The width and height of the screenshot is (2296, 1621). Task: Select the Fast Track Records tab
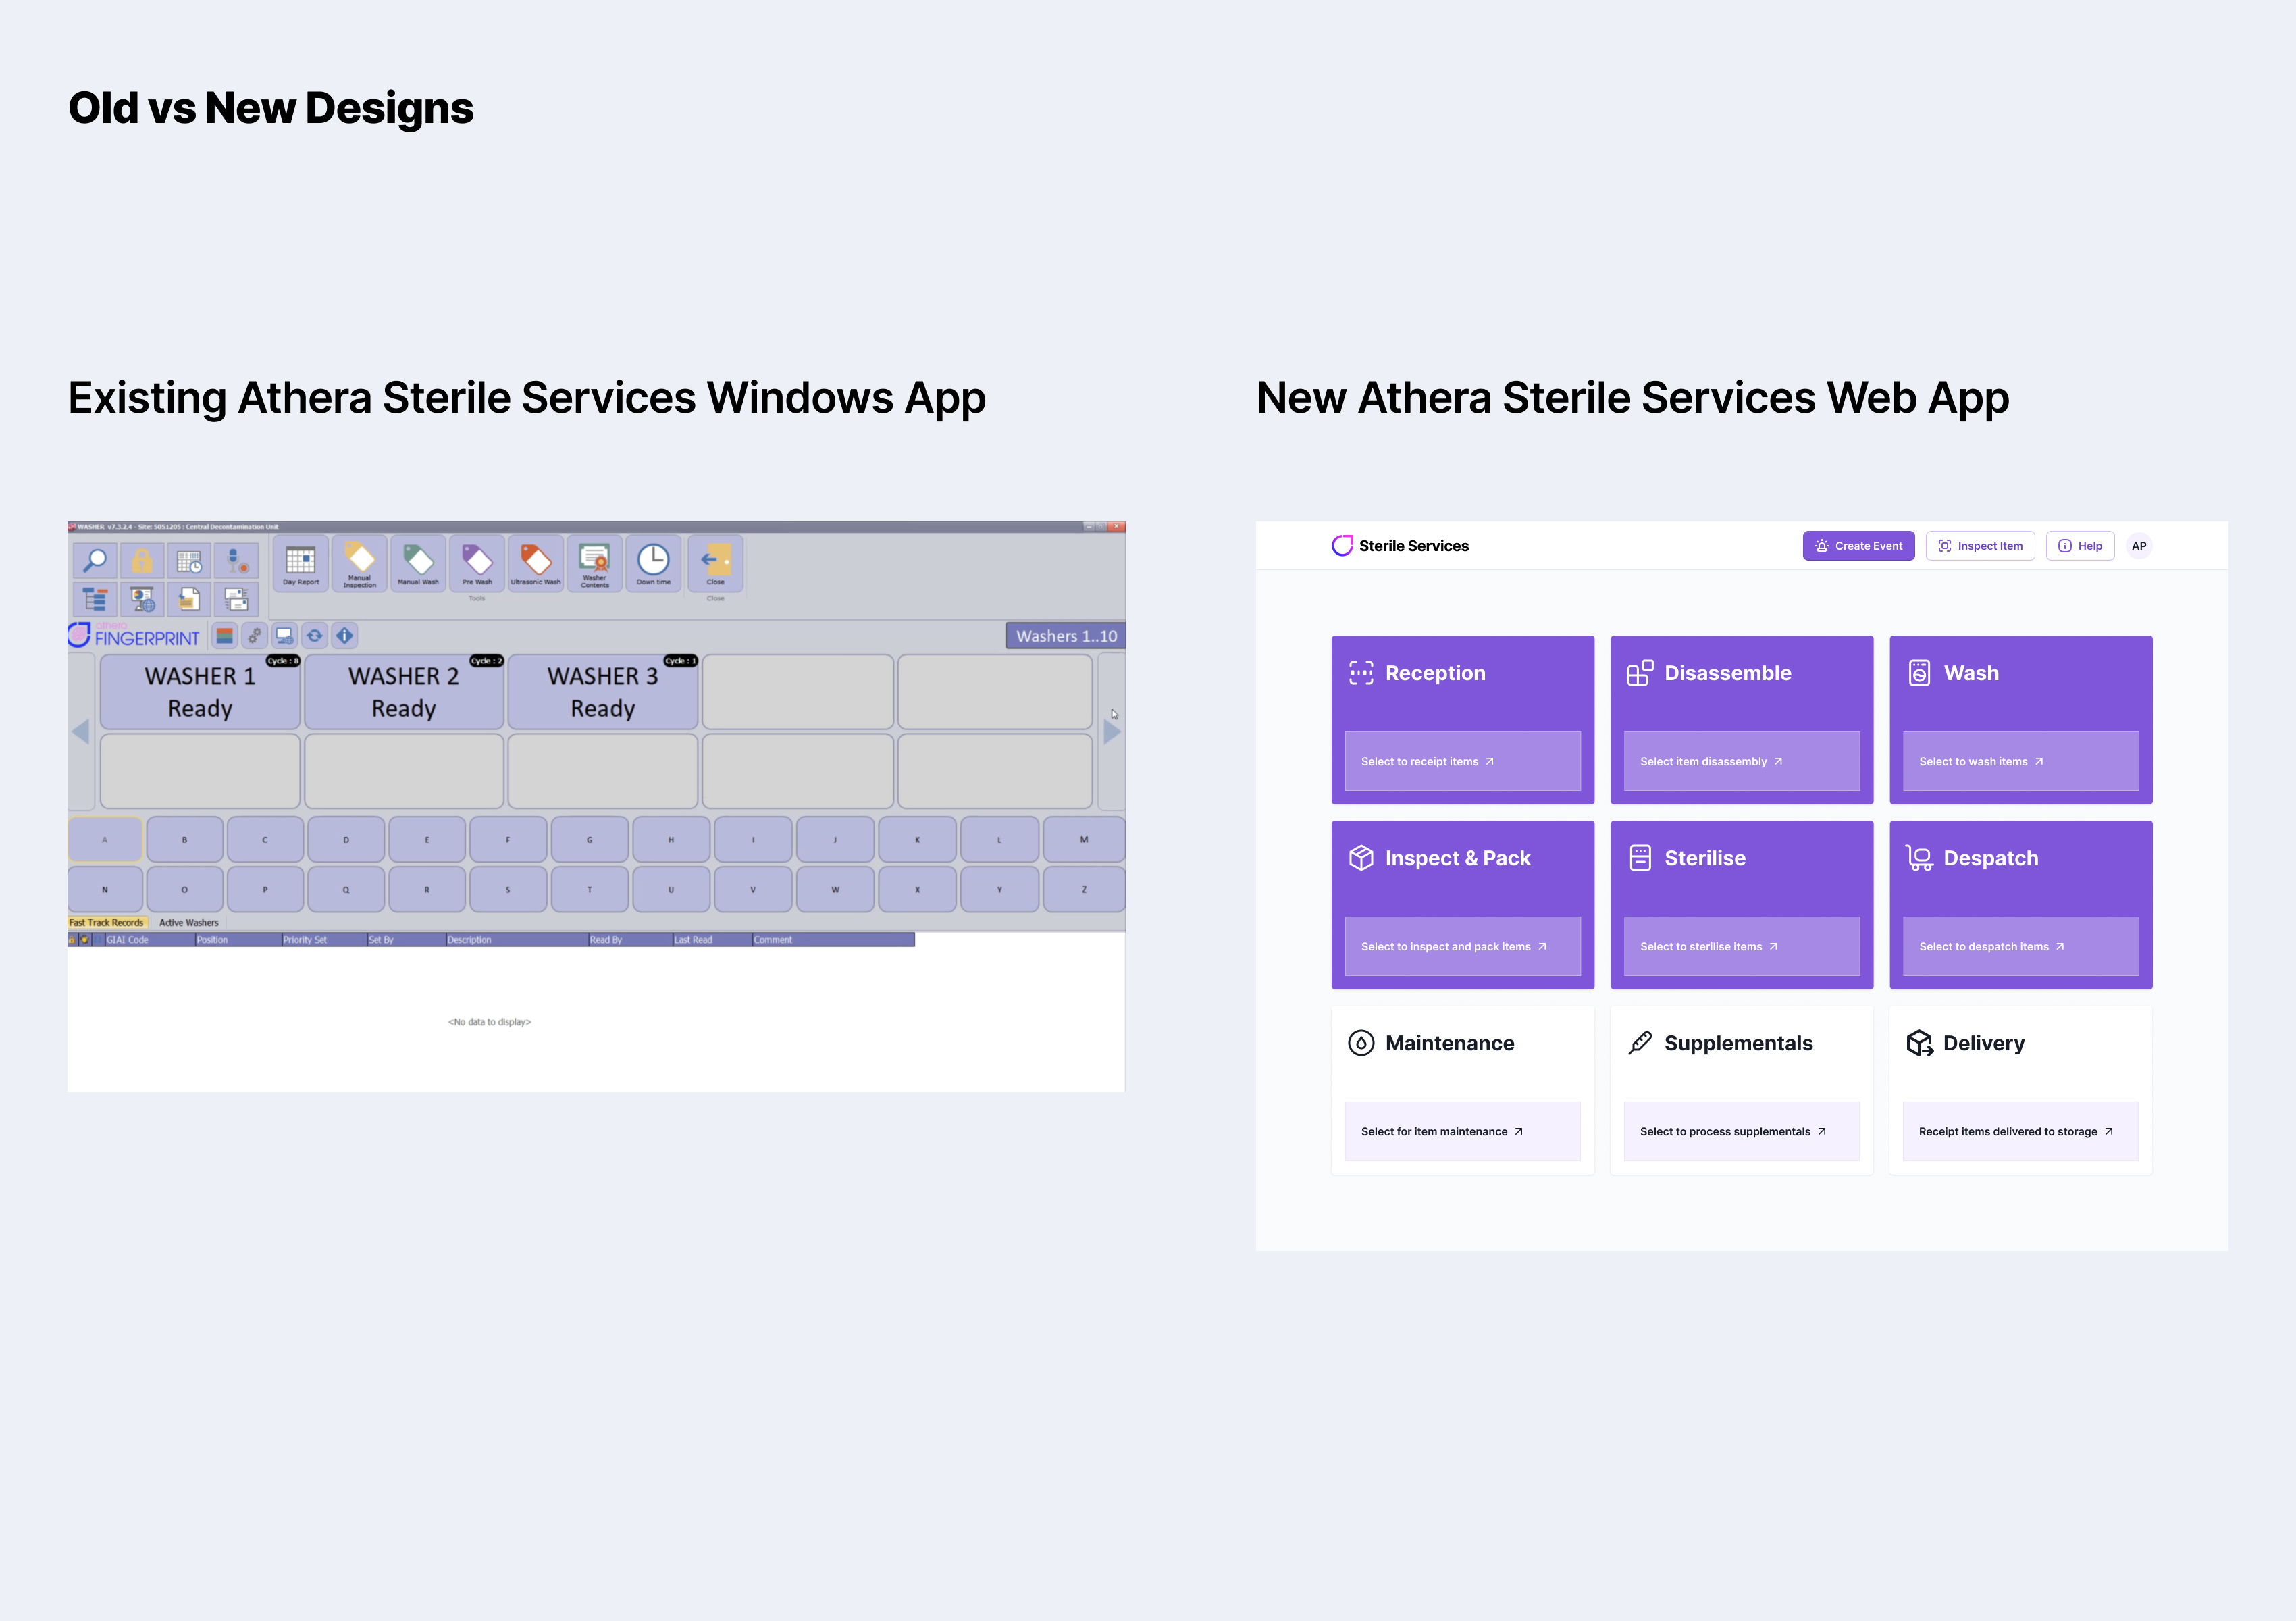pos(106,923)
